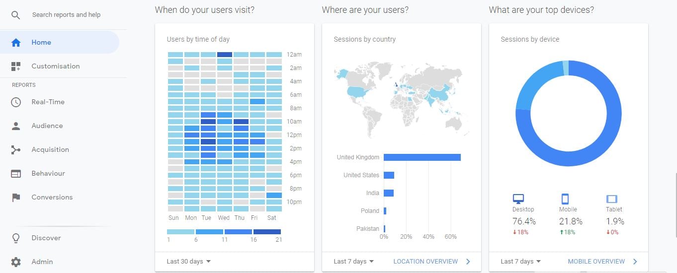Click the darkest blue heatmap legend swatch
677x273 pixels.
(x=267, y=232)
